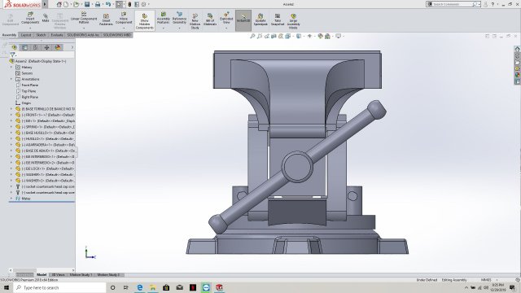Open a file with the Open folder icon
The height and width of the screenshot is (293, 521).
(76, 4)
